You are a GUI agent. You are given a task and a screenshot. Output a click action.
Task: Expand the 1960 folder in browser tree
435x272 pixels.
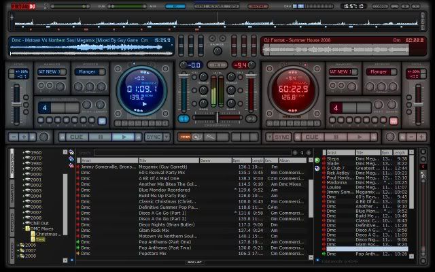(24, 152)
